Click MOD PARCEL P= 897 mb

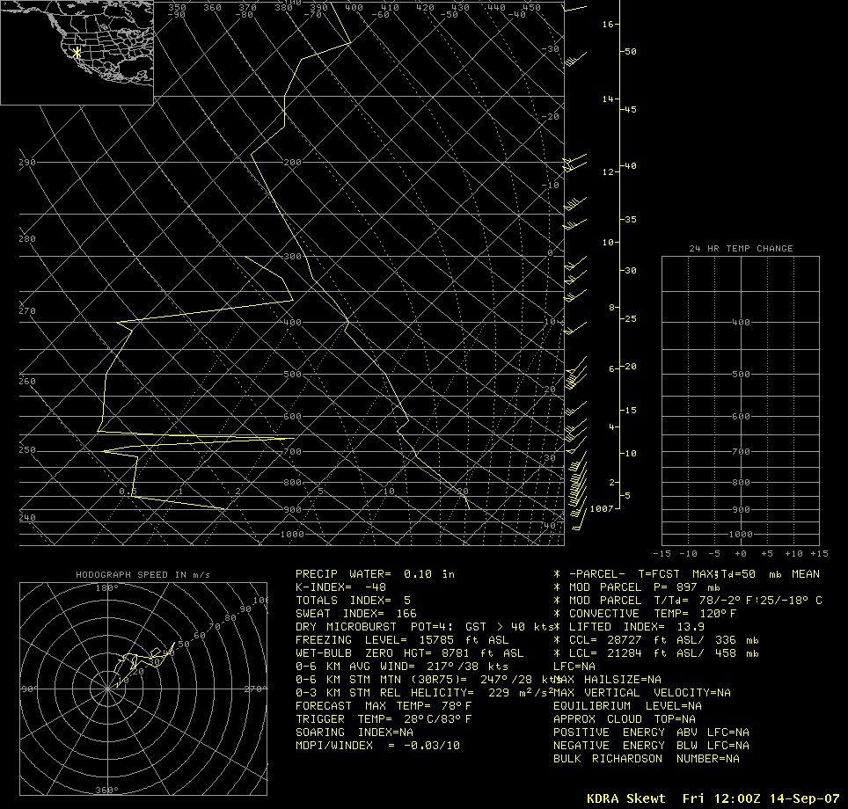(x=637, y=587)
